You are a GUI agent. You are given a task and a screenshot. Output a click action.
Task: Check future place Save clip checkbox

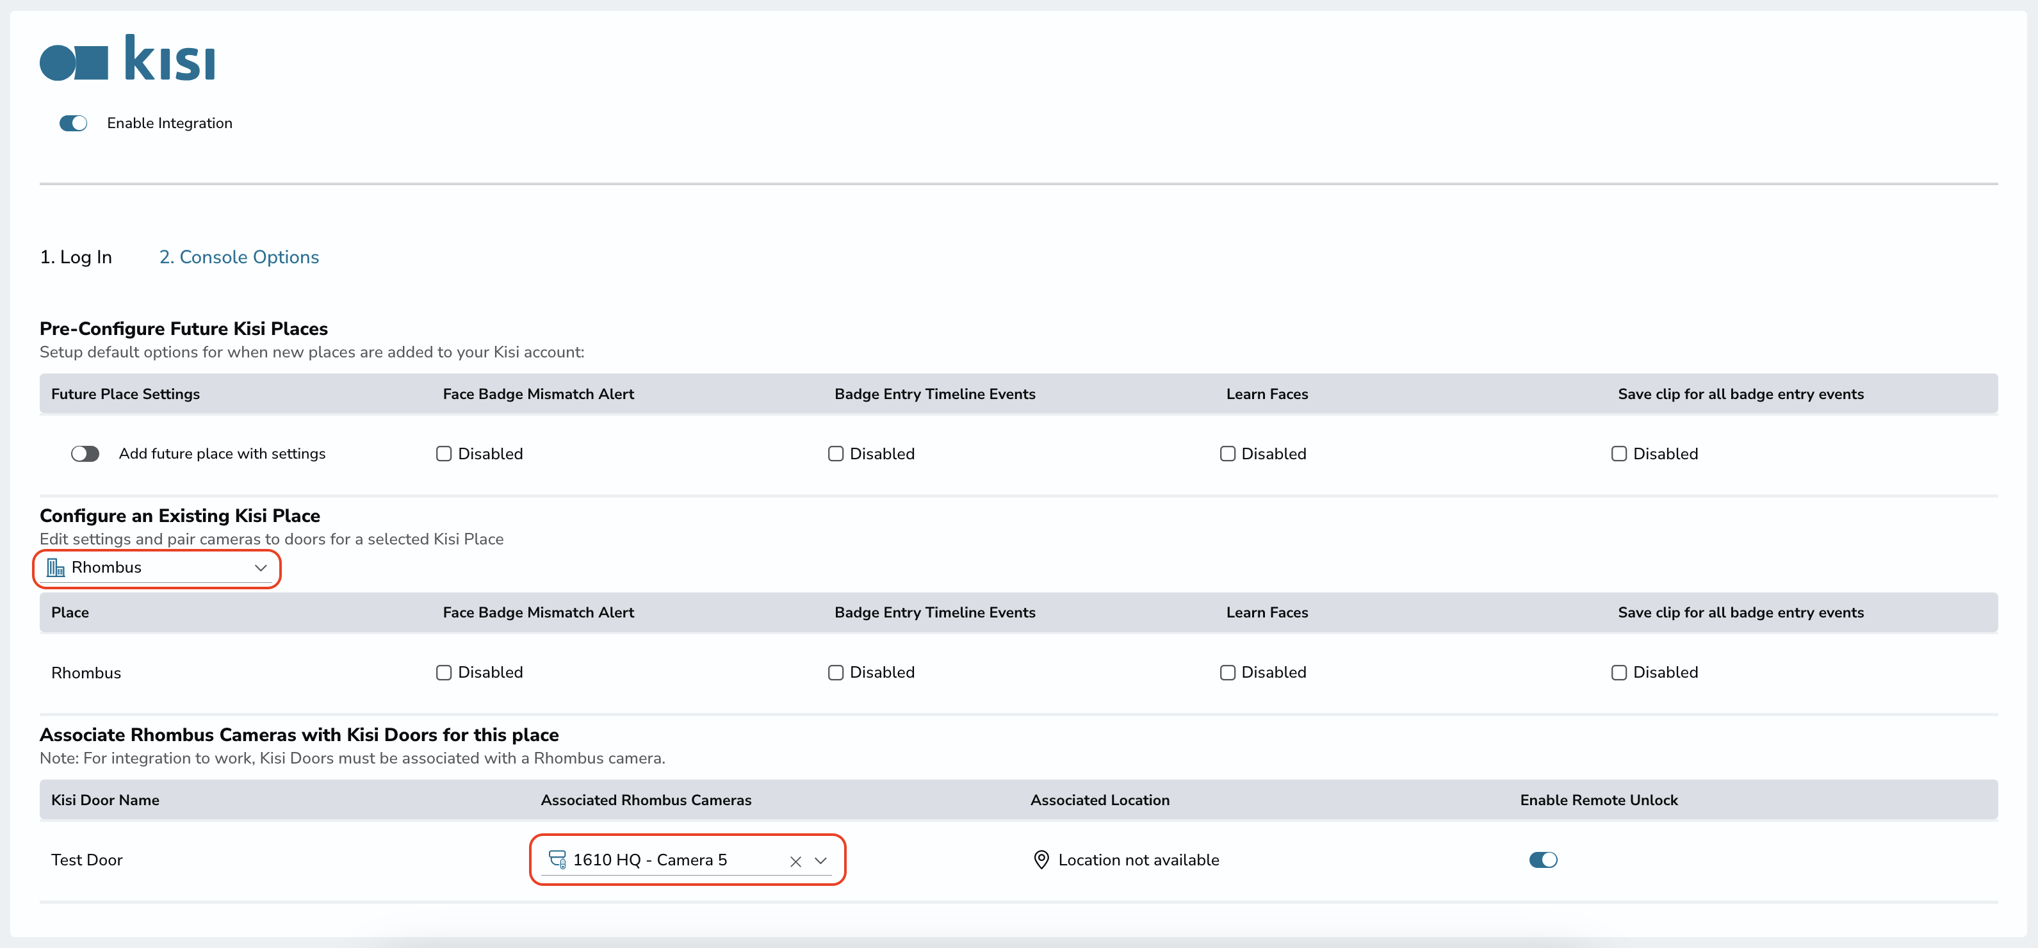click(1618, 454)
